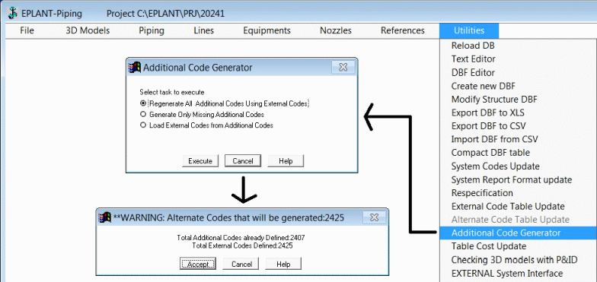Choose Additional Code Generator menu entry
597x282 pixels.
click(518, 233)
